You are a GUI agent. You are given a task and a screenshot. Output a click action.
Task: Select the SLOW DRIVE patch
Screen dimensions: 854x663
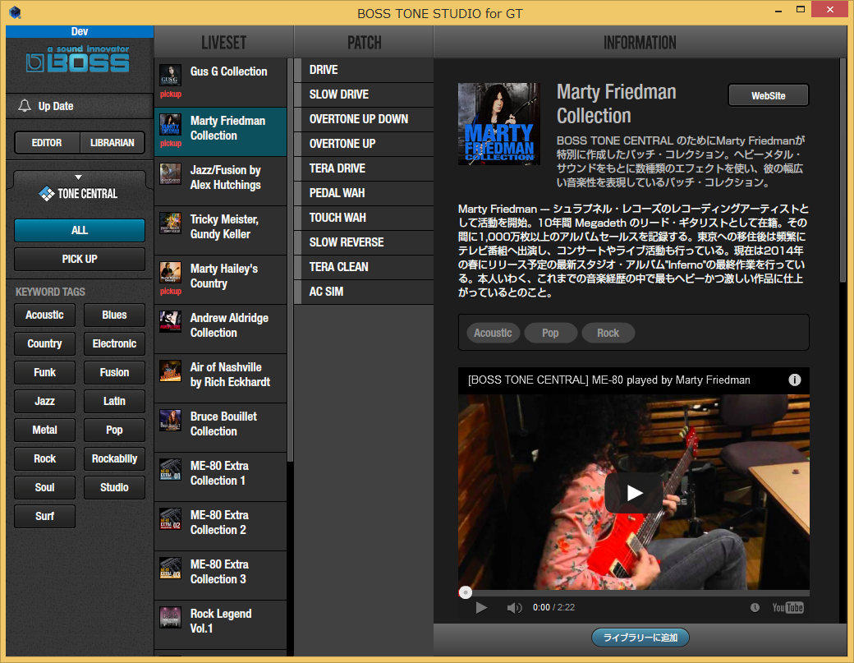click(364, 94)
